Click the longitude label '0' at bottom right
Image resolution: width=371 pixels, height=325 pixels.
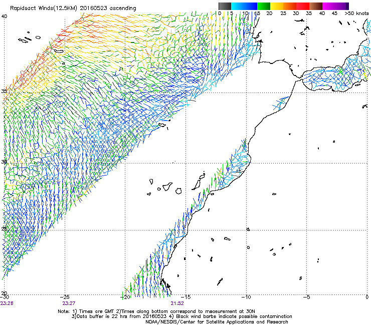[367, 297]
